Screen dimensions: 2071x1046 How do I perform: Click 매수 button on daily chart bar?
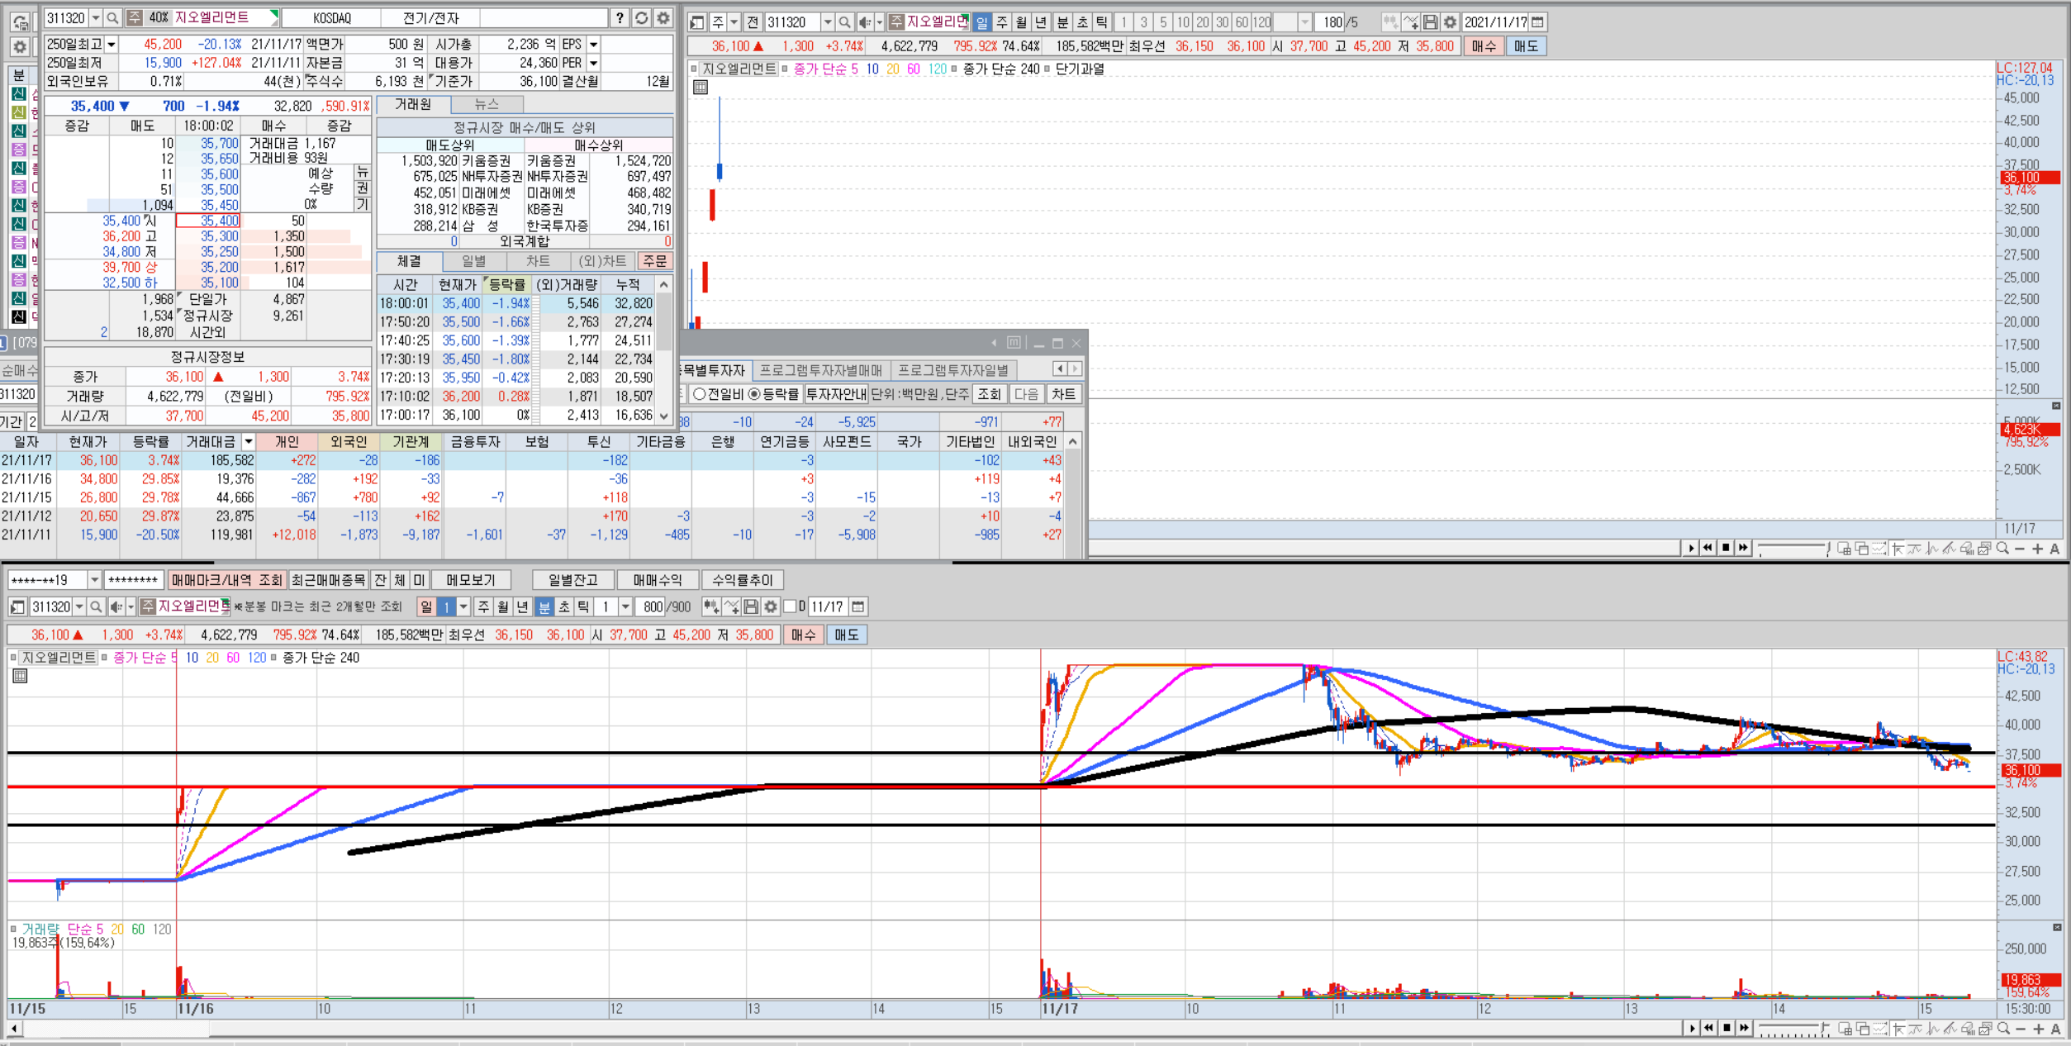pyautogui.click(x=1484, y=46)
